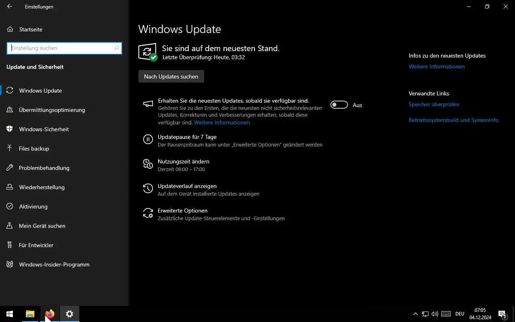
Task: Go to Wiederherstellung section
Action: point(64,187)
